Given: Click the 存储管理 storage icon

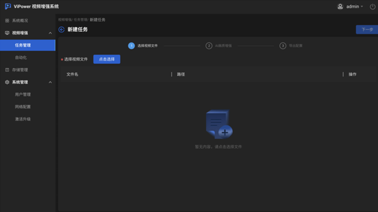Looking at the screenshot, I should tap(7, 70).
